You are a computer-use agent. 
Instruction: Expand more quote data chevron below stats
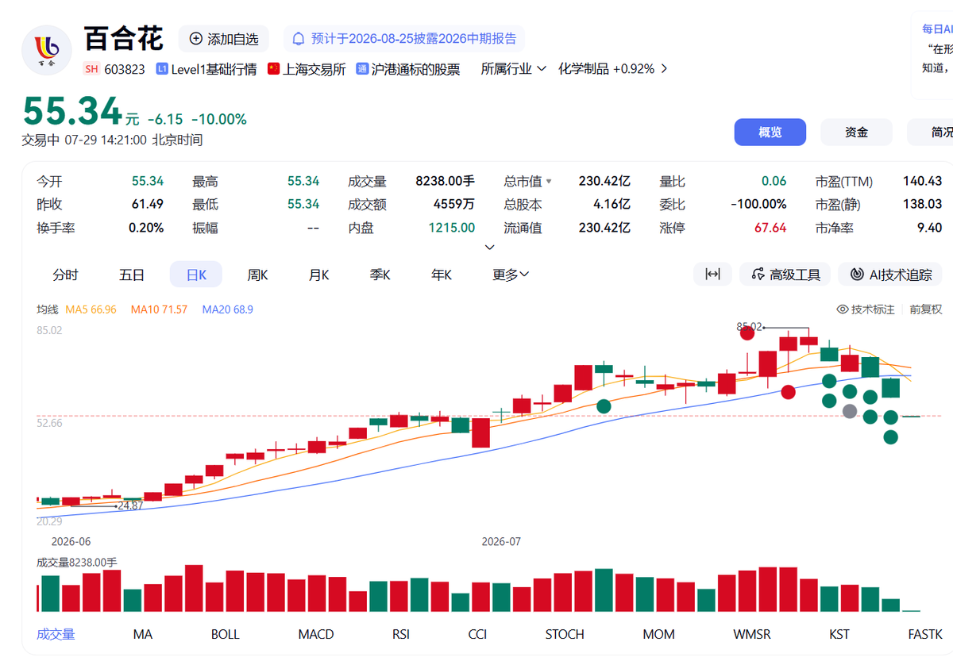489,247
